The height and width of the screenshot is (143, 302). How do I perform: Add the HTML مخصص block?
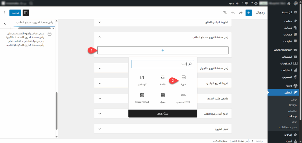[183, 95]
